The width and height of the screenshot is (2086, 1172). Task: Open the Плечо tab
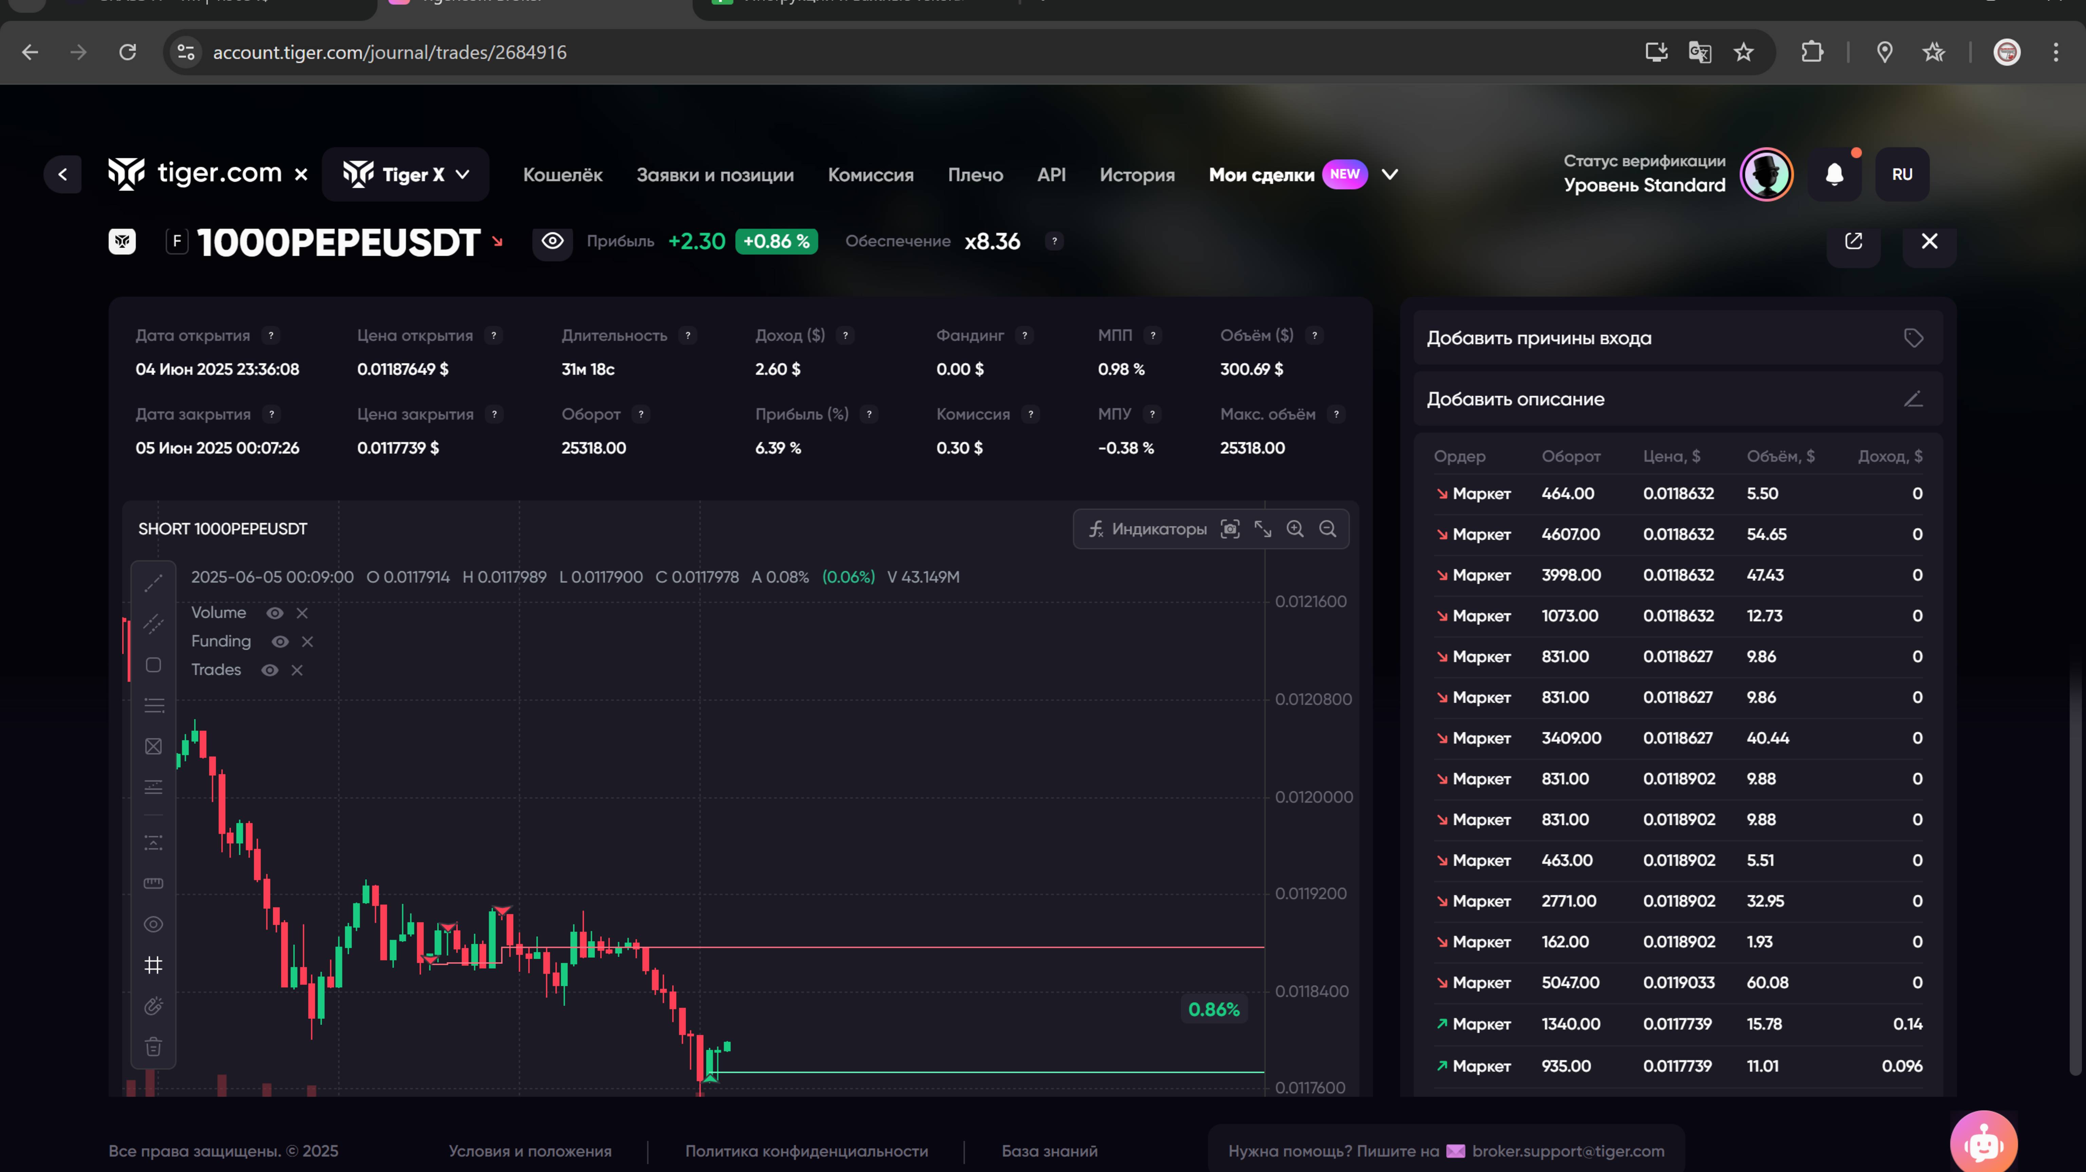[976, 175]
